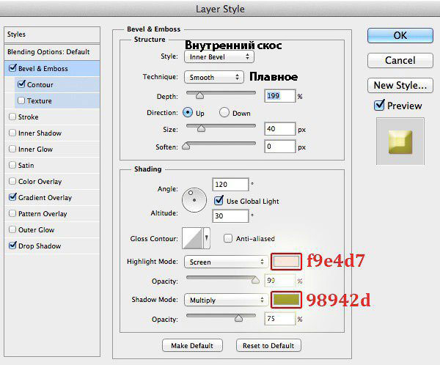The height and width of the screenshot is (365, 440).
Task: Open the Shadow Mode dropdown showing Multiply
Action: pos(226,300)
